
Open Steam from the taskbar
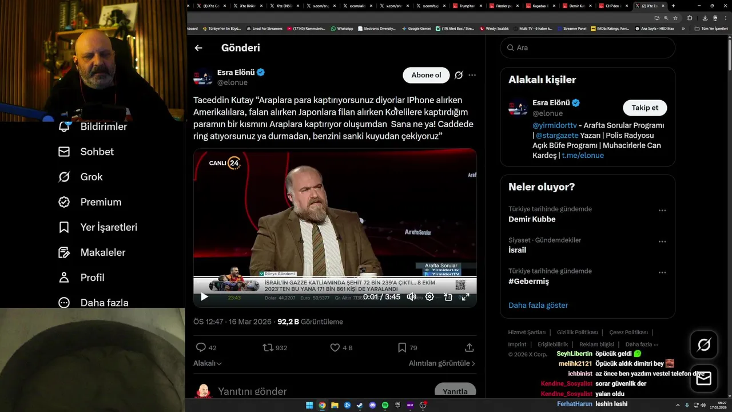click(360, 405)
